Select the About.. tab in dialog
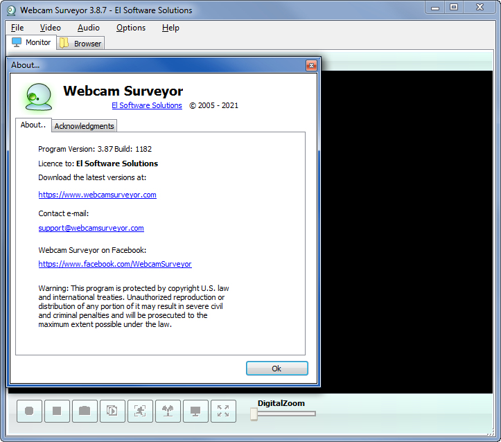Image resolution: width=501 pixels, height=442 pixels. click(x=33, y=125)
